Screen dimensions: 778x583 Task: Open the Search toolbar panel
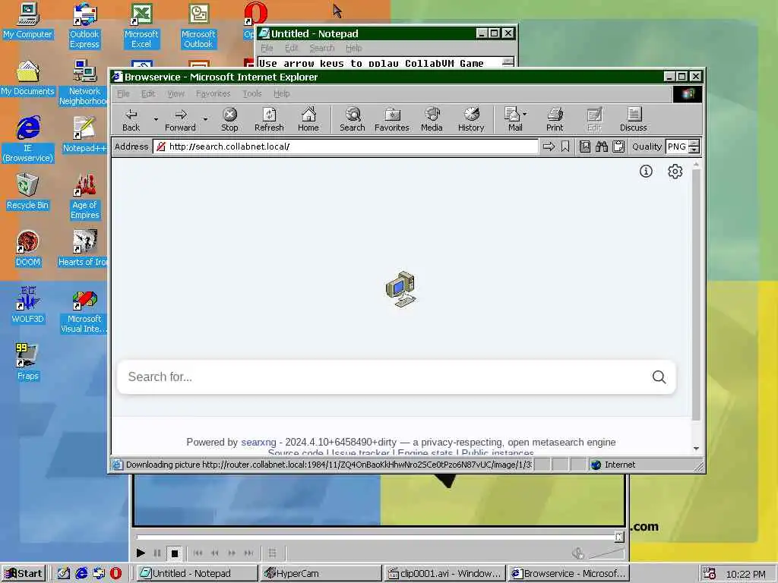(353, 119)
